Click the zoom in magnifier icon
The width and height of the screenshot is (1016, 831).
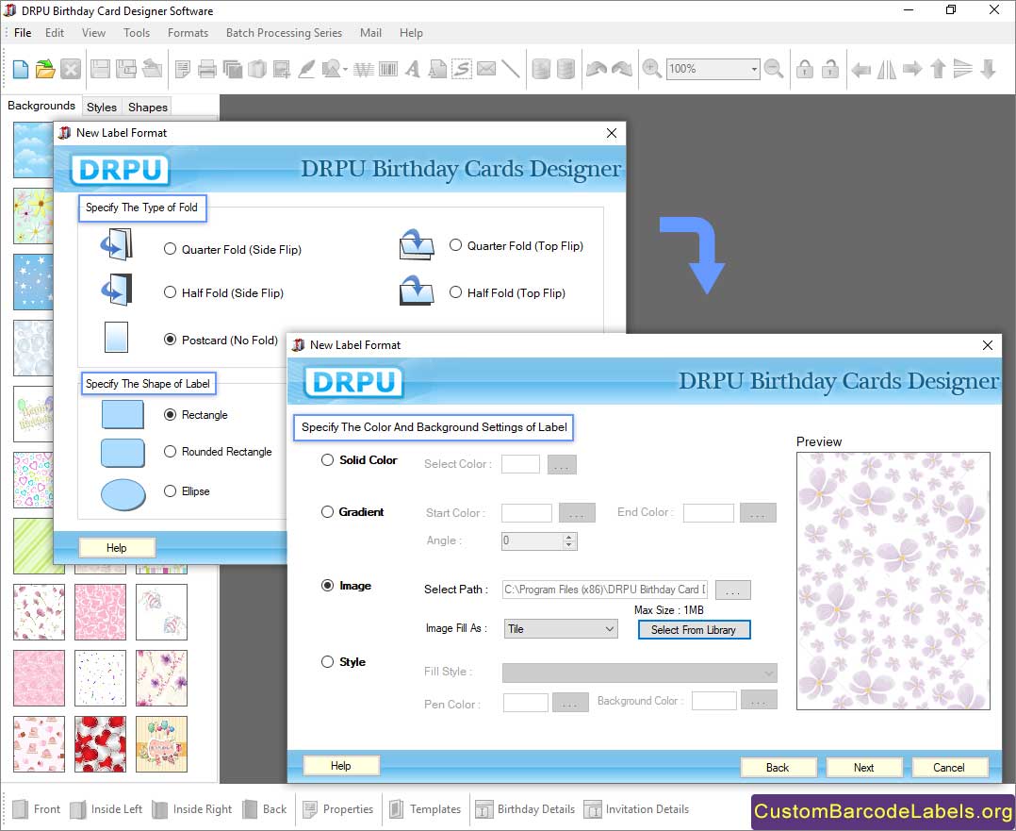point(651,69)
